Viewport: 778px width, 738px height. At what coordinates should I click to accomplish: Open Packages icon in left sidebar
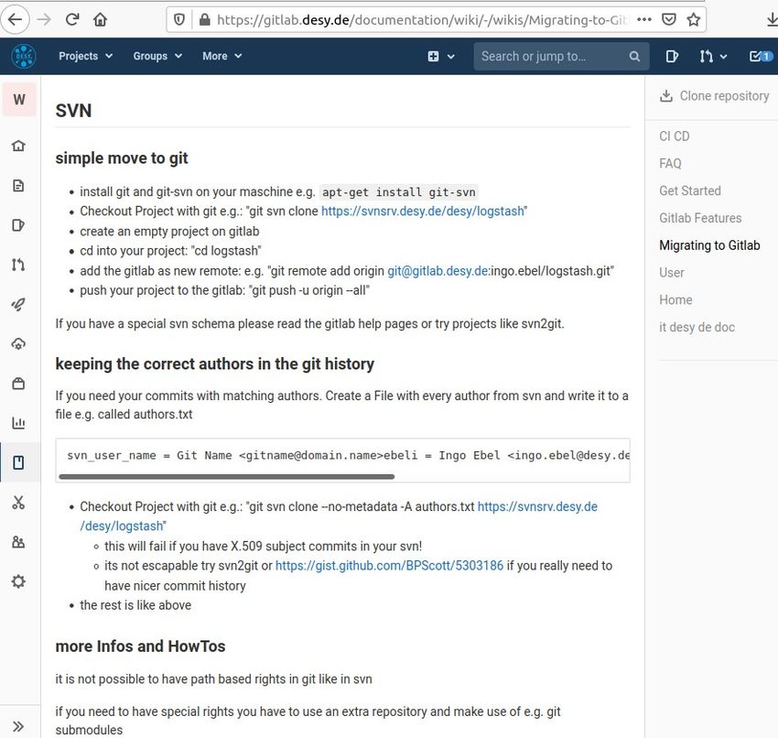[18, 384]
